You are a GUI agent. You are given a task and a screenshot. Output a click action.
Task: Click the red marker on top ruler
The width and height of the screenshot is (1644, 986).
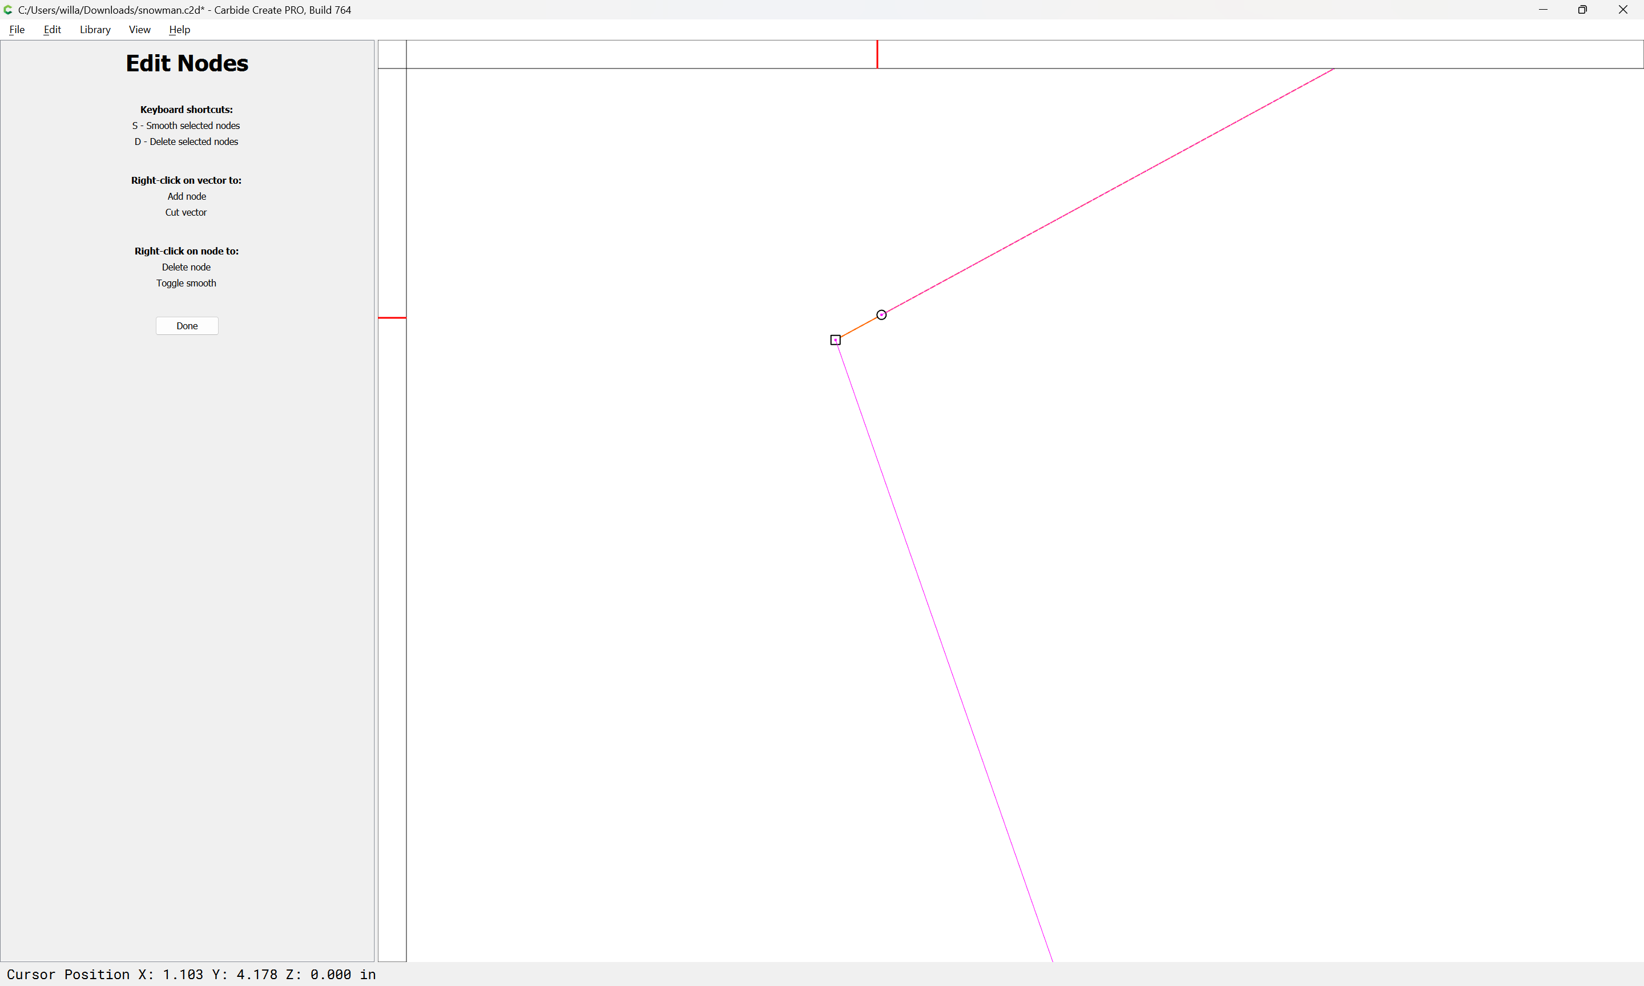pos(877,54)
